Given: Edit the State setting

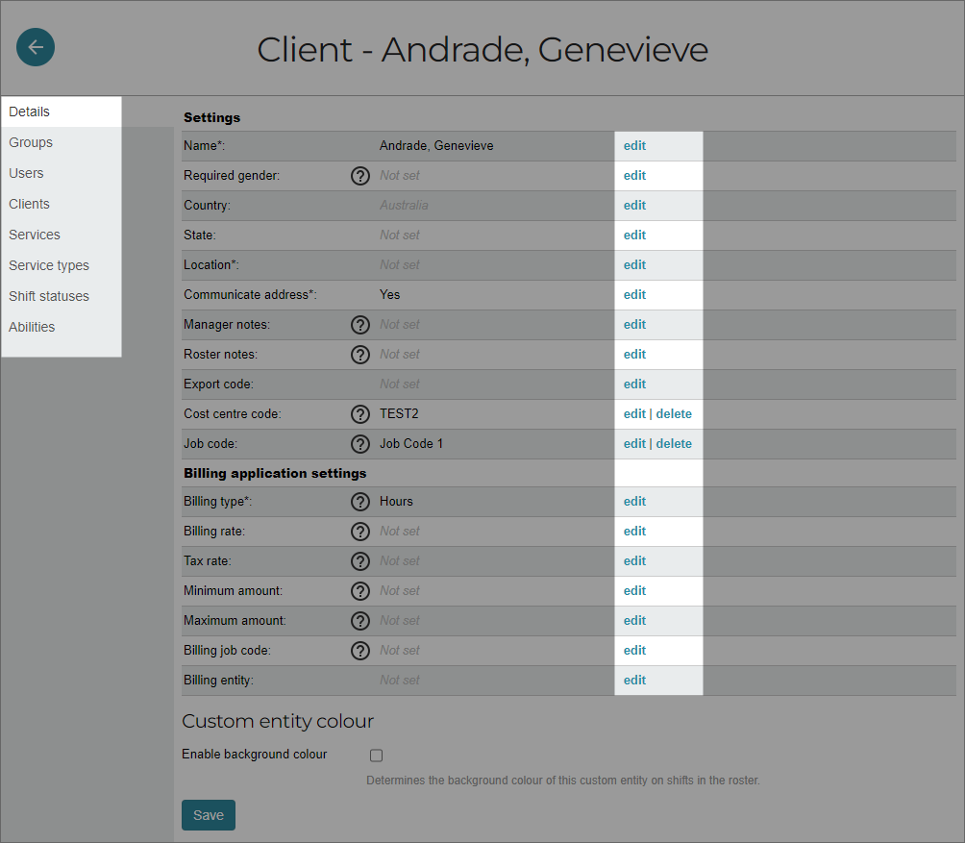Looking at the screenshot, I should click(634, 236).
